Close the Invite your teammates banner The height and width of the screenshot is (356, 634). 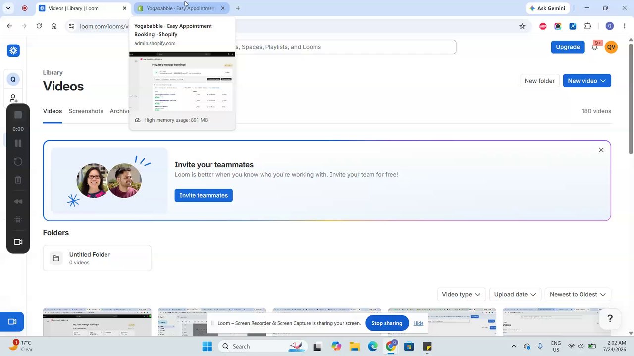pyautogui.click(x=601, y=150)
